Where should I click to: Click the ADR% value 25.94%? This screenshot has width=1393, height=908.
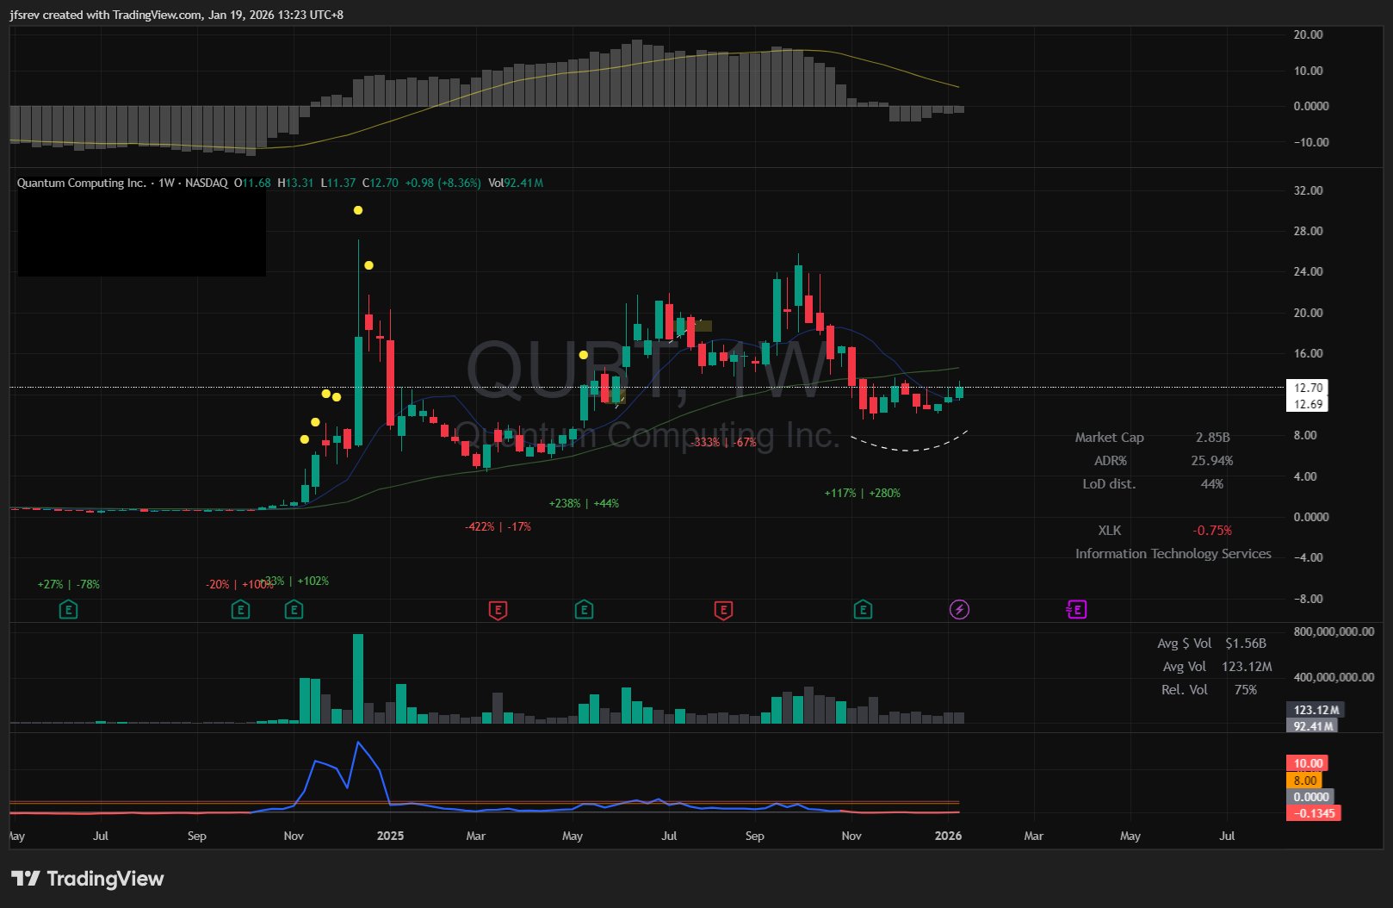pyautogui.click(x=1211, y=461)
